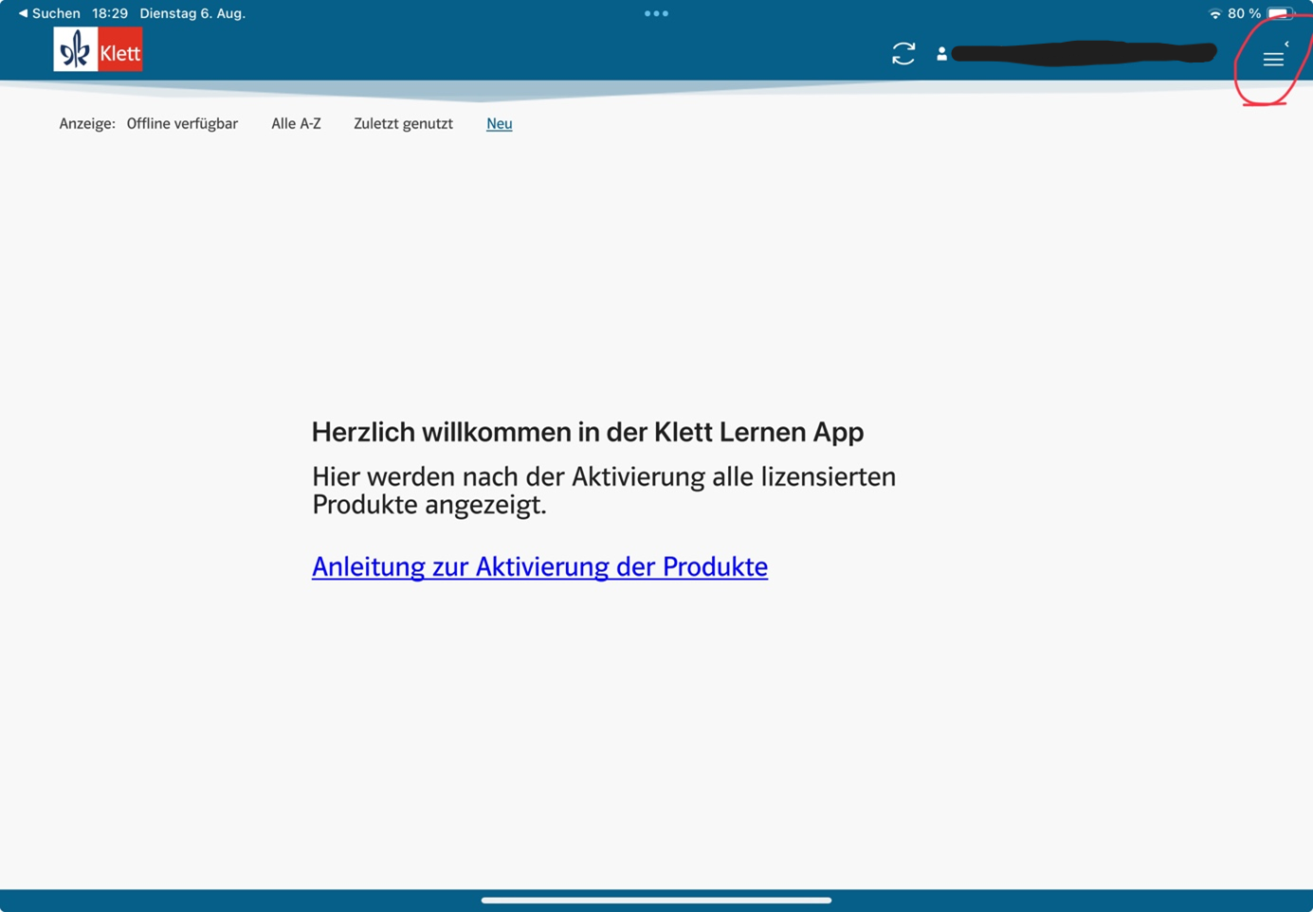Show all products with Alle A-Z

(296, 123)
